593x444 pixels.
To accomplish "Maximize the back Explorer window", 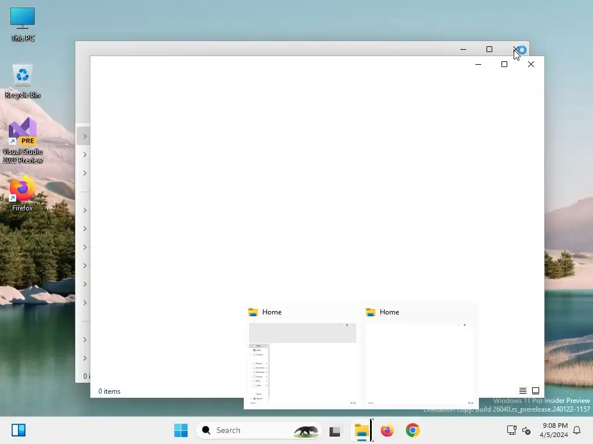I will tap(489, 49).
